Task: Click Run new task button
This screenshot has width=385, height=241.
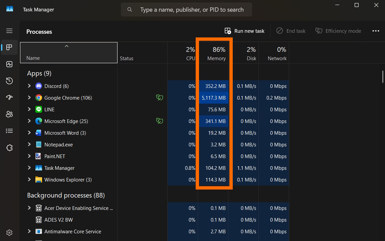Action: [x=244, y=31]
